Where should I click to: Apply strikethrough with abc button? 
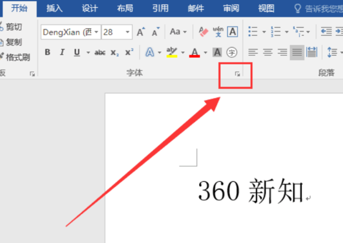click(x=100, y=52)
